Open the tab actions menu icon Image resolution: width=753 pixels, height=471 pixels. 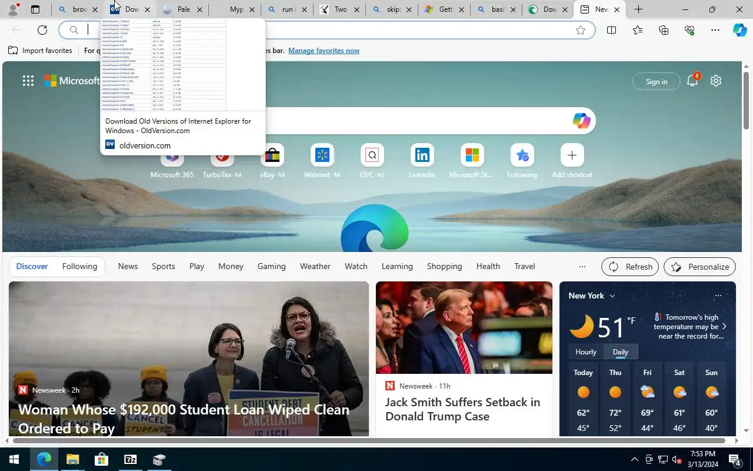35,9
